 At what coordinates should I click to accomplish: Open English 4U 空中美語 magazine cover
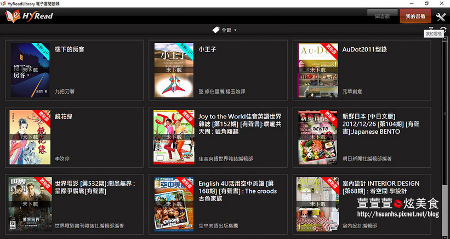(x=170, y=203)
